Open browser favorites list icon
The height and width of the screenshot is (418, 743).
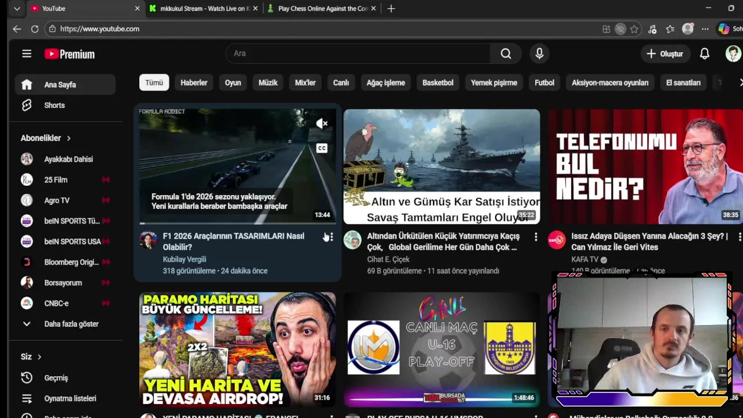(x=670, y=29)
